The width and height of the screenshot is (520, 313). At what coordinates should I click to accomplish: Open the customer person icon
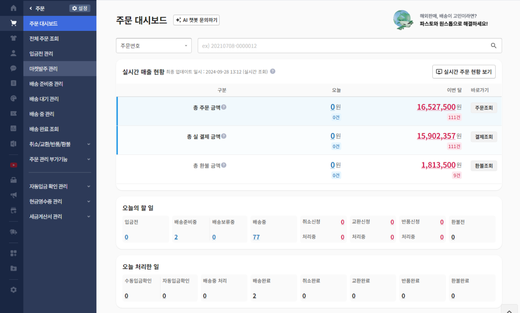pos(13,53)
